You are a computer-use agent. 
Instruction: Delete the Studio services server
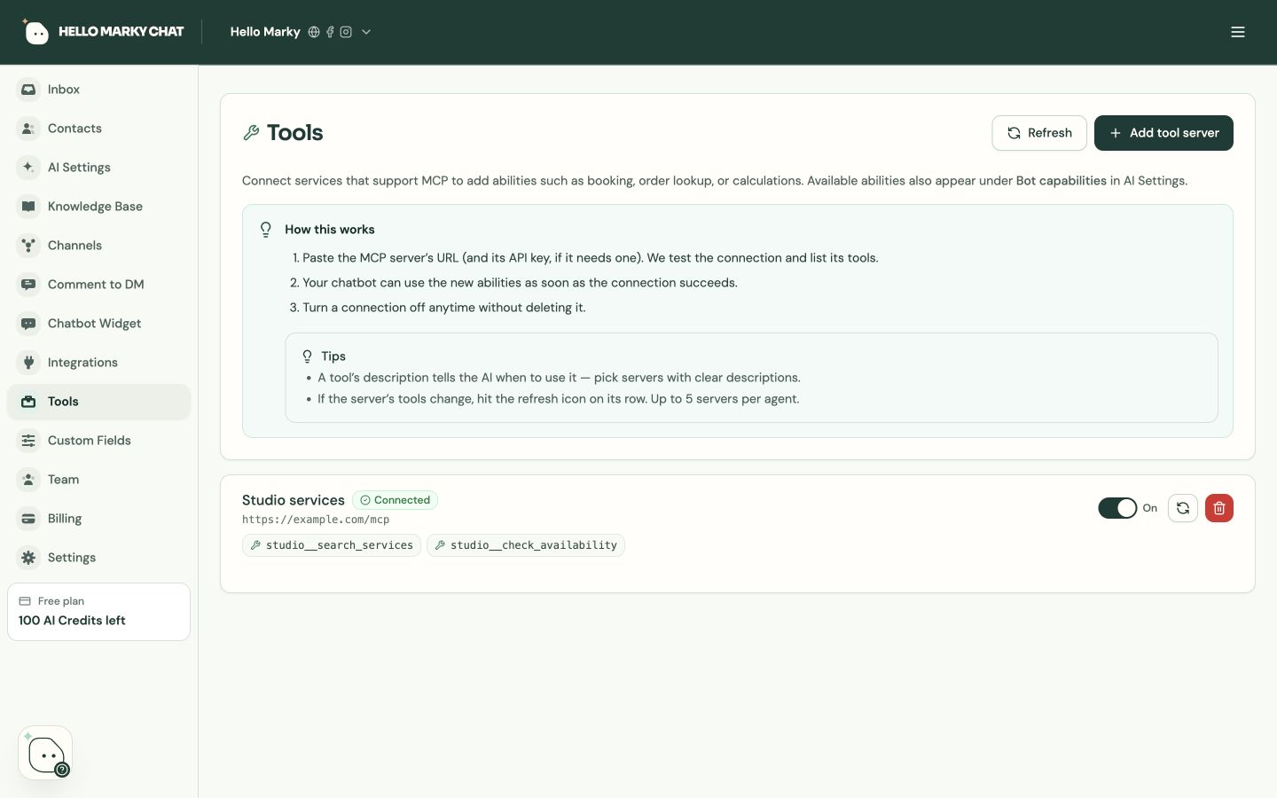[x=1219, y=508]
